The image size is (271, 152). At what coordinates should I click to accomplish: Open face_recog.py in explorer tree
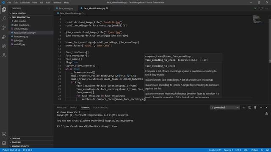pos(21,37)
